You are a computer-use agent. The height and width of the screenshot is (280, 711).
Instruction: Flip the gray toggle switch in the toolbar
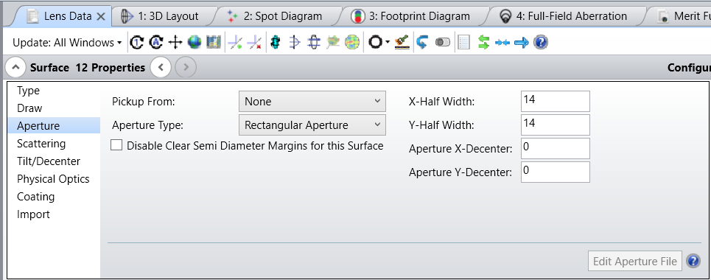(x=443, y=43)
